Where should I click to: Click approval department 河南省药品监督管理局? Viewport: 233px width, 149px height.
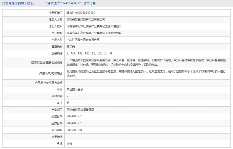[x=80, y=109]
